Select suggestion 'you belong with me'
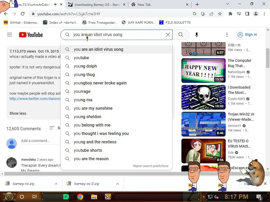 pyautogui.click(x=116, y=125)
